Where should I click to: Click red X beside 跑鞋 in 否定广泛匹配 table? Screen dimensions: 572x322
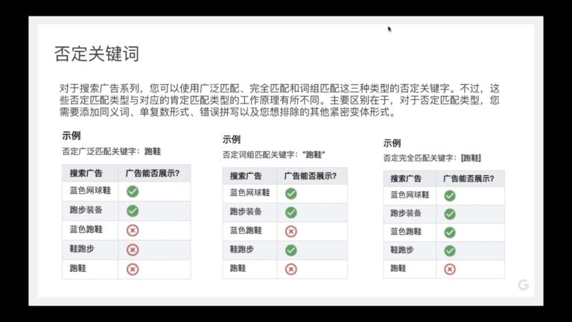coord(133,269)
